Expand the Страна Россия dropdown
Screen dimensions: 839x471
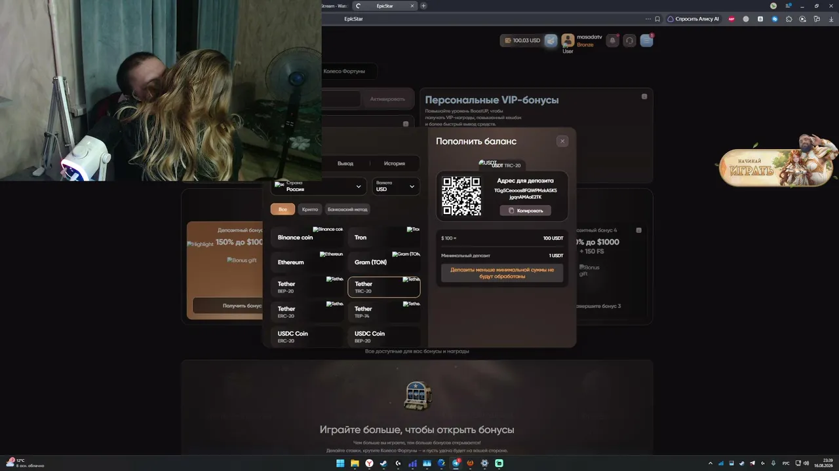point(319,186)
